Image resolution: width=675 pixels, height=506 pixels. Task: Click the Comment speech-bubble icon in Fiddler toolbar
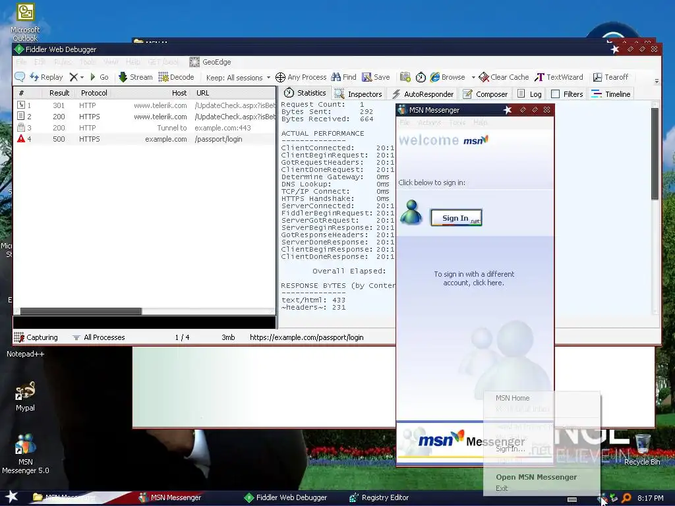(19, 77)
